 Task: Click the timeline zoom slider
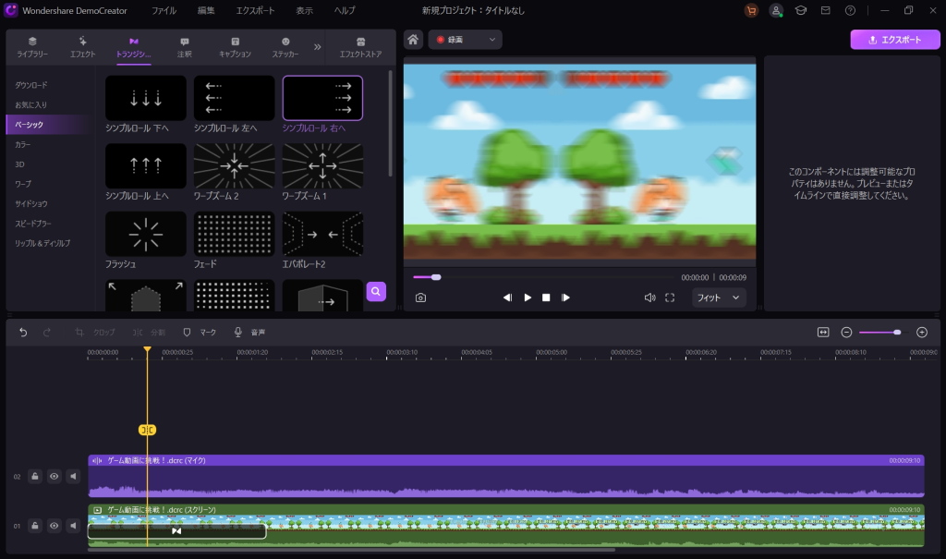point(879,332)
